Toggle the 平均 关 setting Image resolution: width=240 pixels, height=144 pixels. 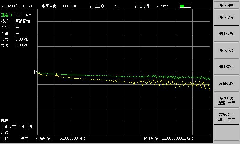coord(17,27)
